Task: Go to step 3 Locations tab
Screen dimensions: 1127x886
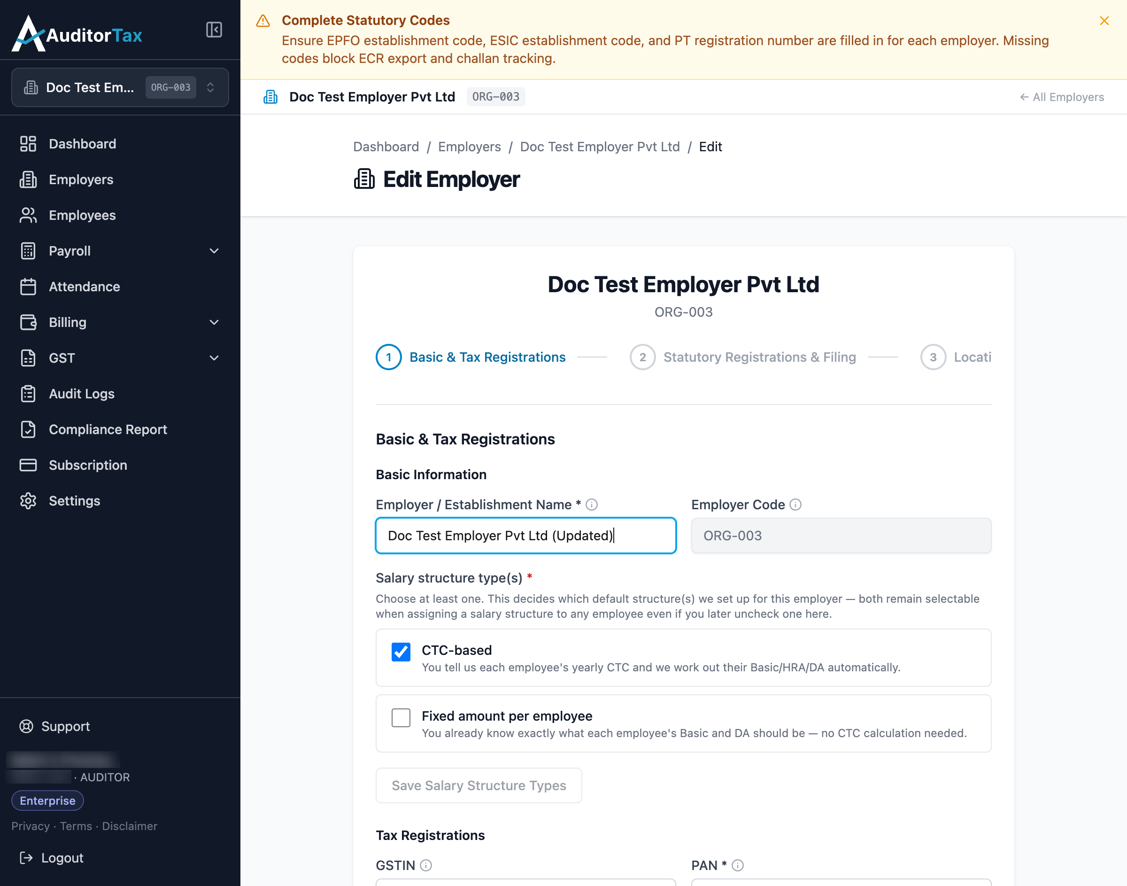Action: tap(956, 358)
